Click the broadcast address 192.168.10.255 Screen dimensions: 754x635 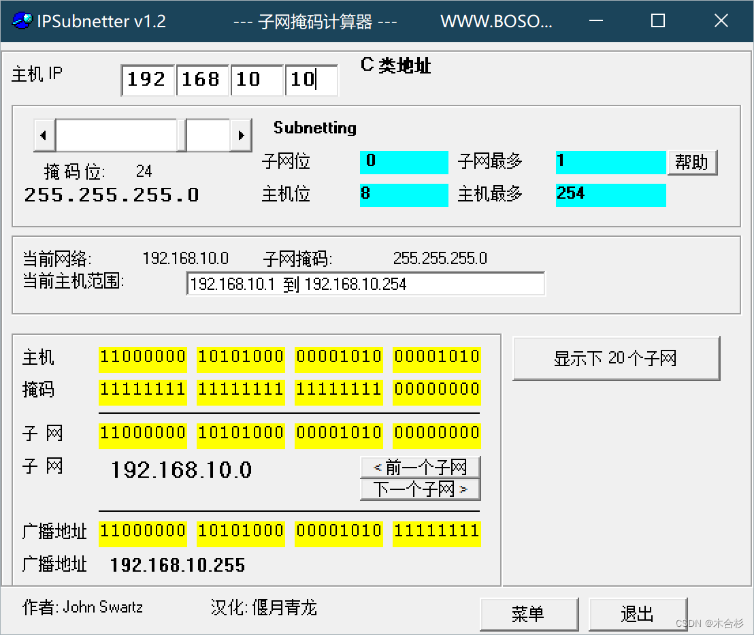point(178,566)
